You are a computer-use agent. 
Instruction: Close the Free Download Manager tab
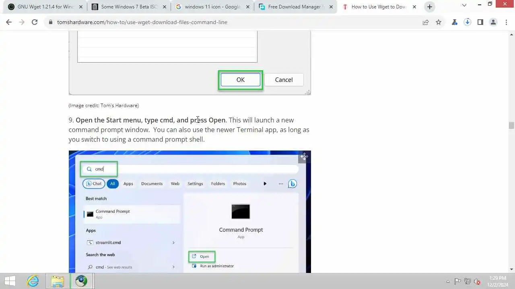[x=331, y=7]
